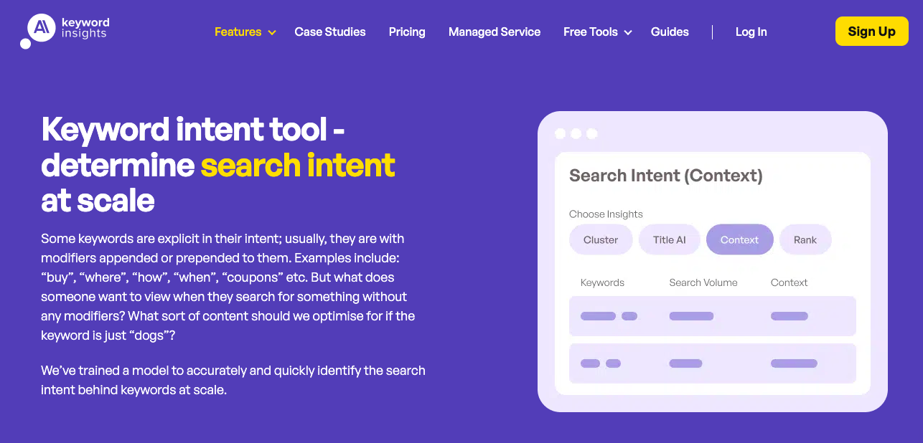Click the 'Choose Insights' label
Viewport: 923px width, 443px height.
[x=606, y=214]
